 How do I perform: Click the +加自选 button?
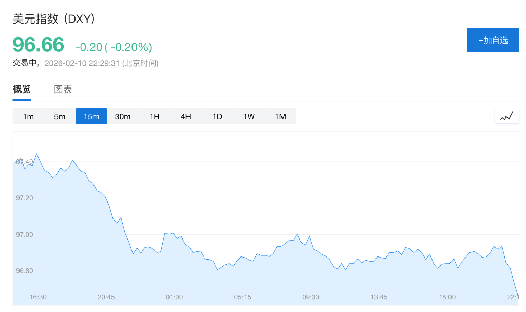coord(493,40)
